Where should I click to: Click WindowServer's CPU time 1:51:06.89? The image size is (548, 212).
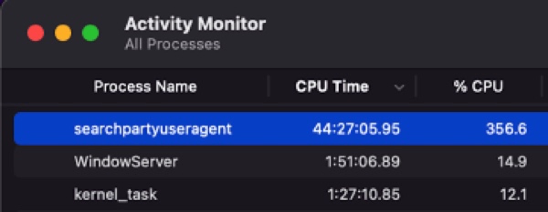(x=363, y=162)
